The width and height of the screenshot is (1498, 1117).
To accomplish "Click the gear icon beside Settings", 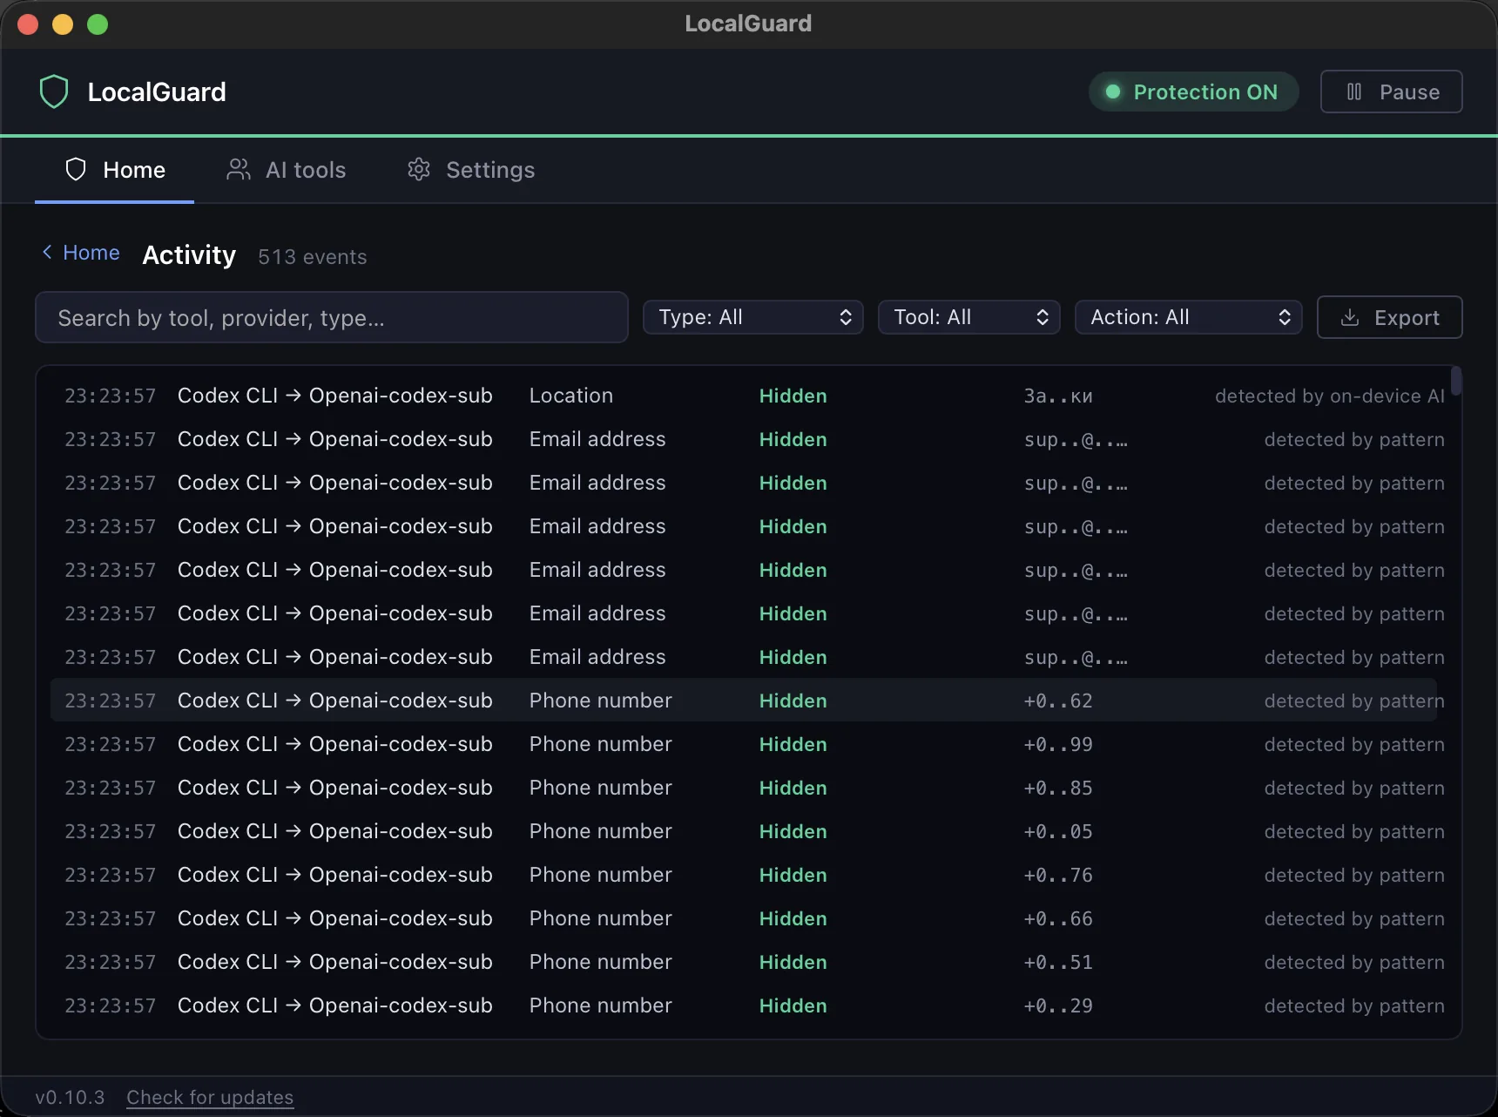I will point(419,169).
